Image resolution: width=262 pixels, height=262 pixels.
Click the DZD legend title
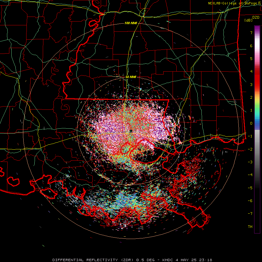[x=256, y=17]
